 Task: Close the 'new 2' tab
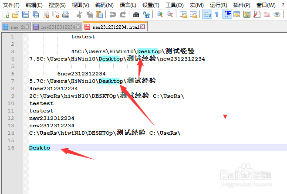tap(27, 27)
